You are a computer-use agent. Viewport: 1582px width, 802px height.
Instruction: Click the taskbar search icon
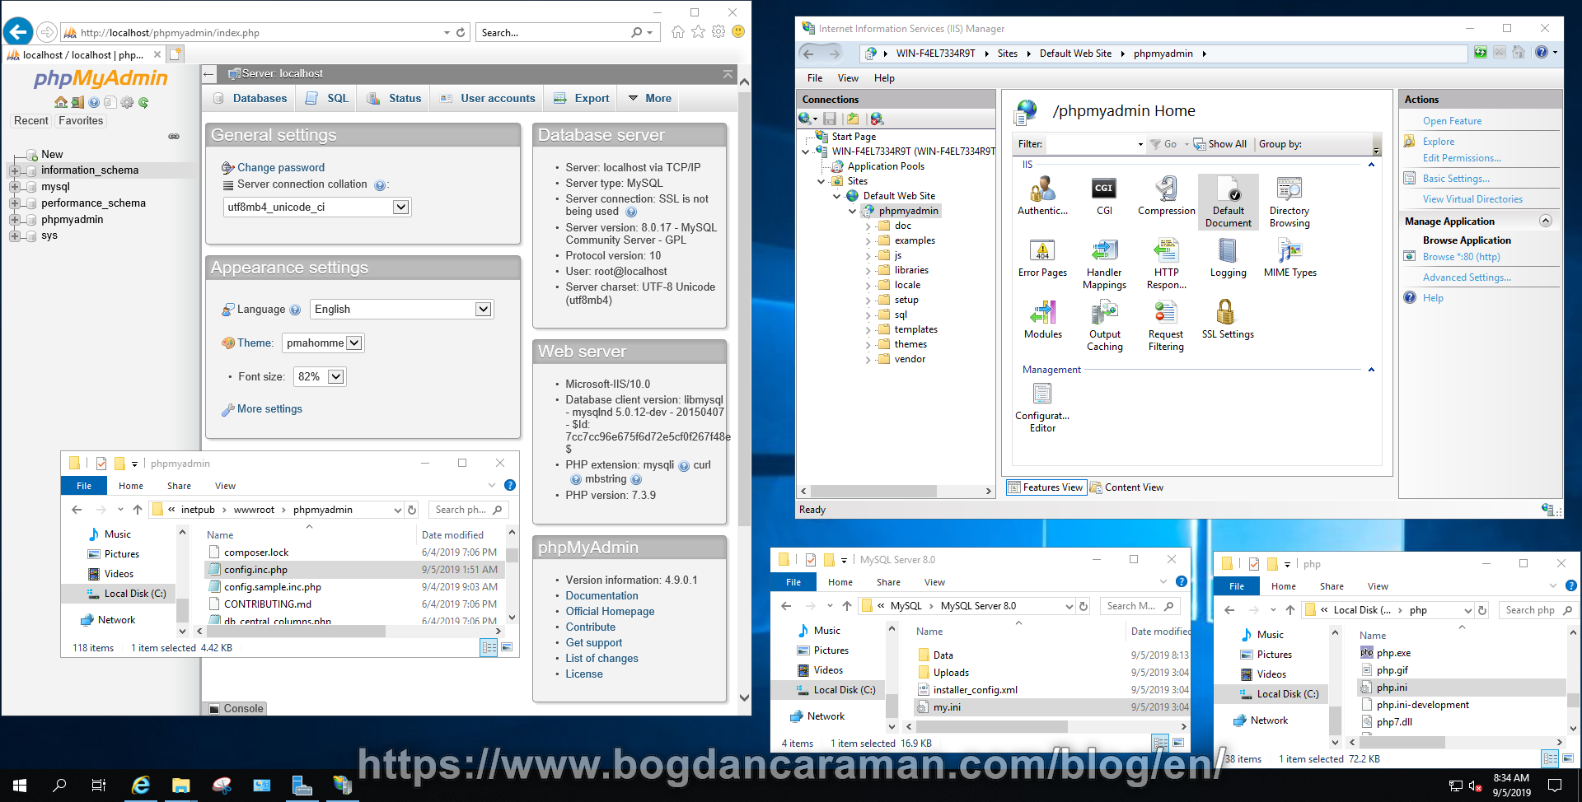(59, 785)
